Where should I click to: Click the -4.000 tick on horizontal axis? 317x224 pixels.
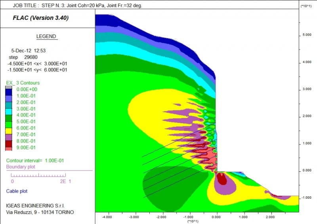[107, 217]
